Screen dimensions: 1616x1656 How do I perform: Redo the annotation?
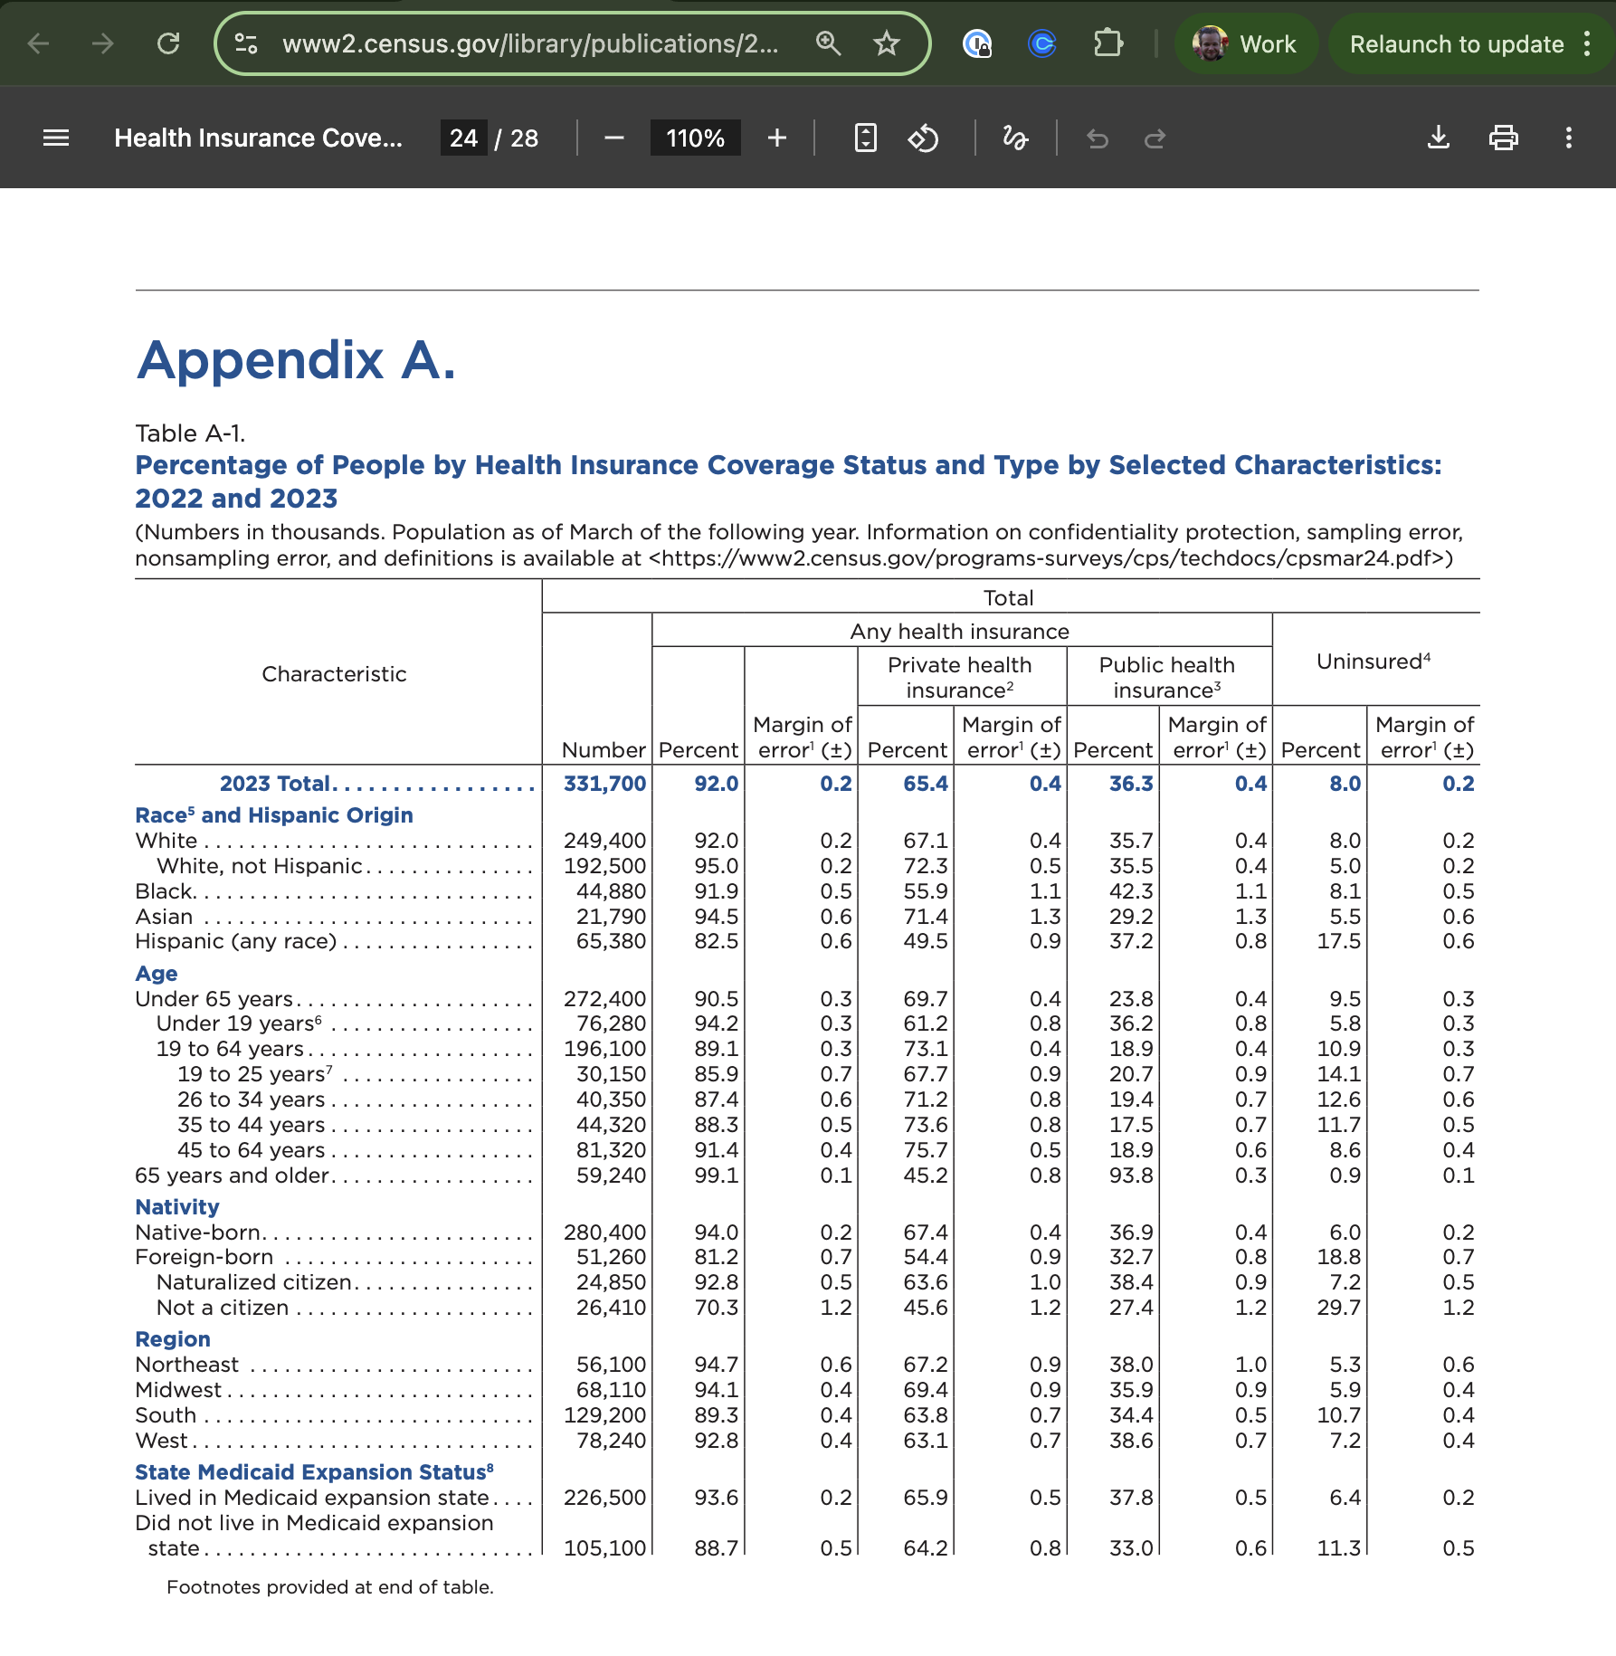(x=1155, y=138)
